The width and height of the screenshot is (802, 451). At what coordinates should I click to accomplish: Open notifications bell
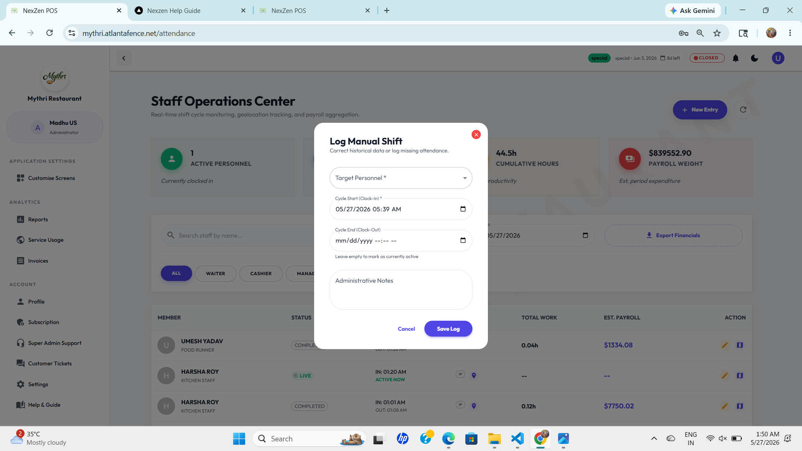pyautogui.click(x=736, y=58)
